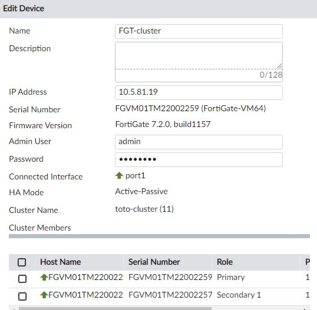Check the Secondary 1 cluster member row checkbox
This screenshot has height=310, width=317.
(x=22, y=296)
